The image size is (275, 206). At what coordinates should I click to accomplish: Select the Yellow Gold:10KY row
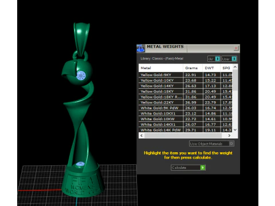pyautogui.click(x=186, y=80)
